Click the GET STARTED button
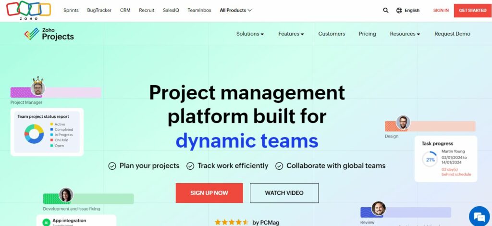The image size is (492, 226). click(473, 11)
